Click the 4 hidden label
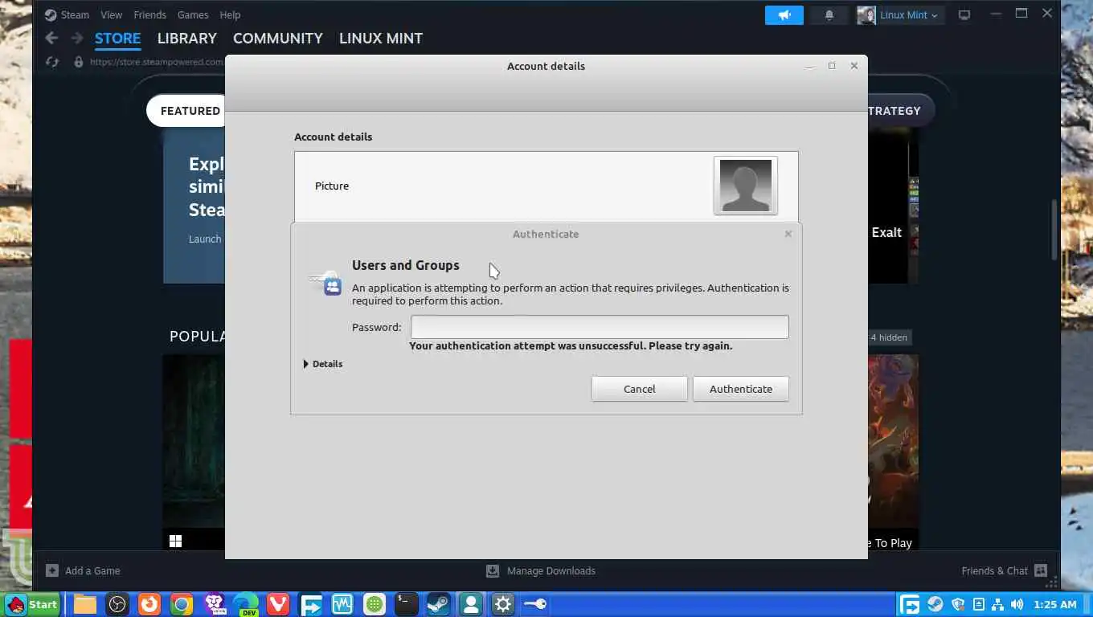 tap(889, 337)
